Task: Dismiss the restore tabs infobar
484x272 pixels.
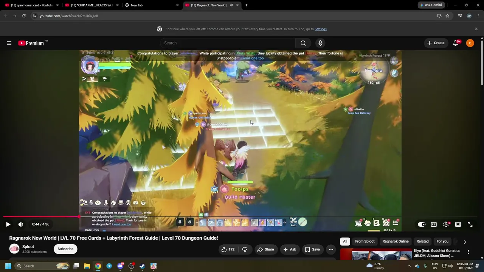Action: (x=476, y=29)
